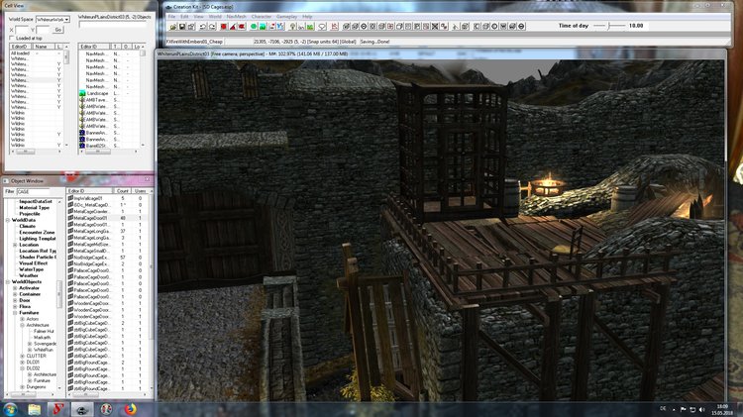Click the volume icon in system tray
Viewport: 743px width, 417px height.
[701, 409]
